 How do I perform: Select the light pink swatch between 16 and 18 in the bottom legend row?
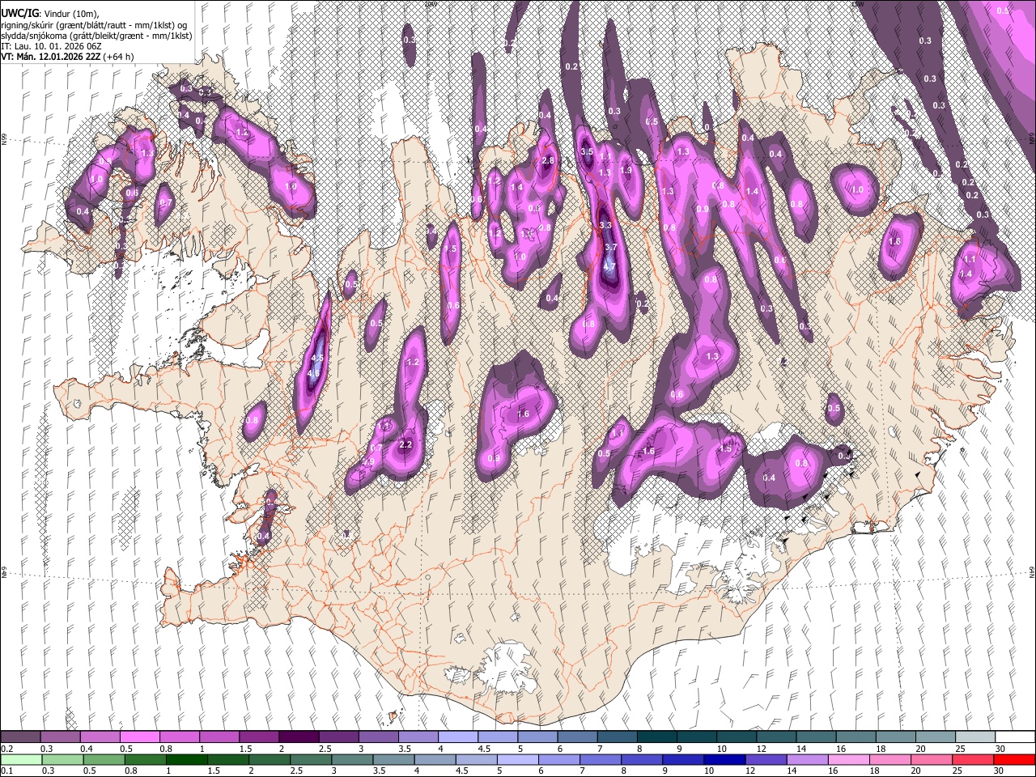tap(850, 759)
